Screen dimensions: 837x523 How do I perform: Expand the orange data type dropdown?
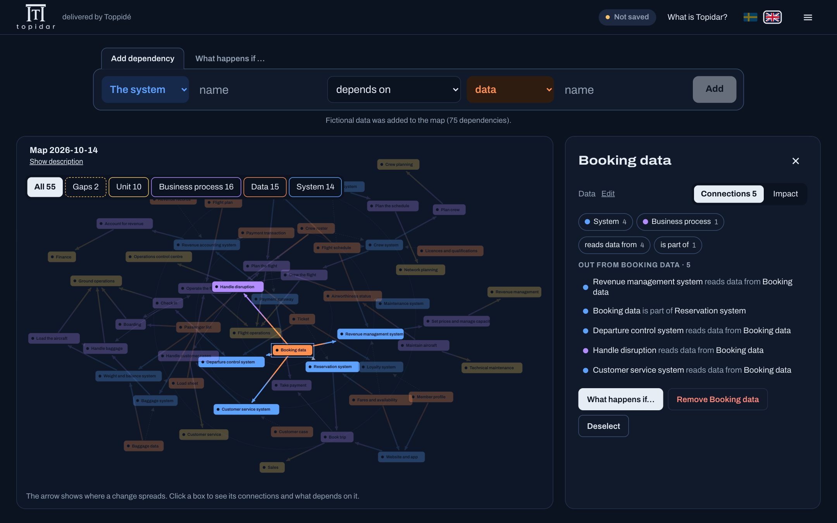(510, 89)
